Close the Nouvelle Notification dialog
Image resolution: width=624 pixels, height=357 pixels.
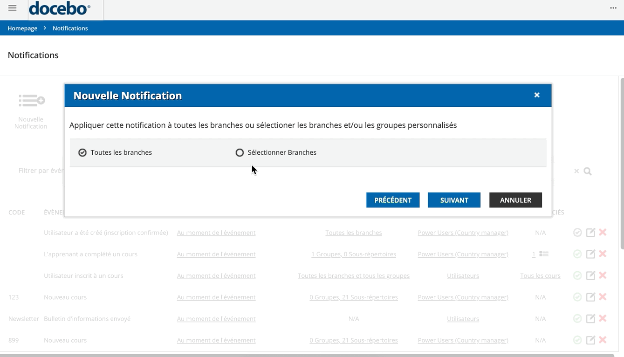pyautogui.click(x=537, y=95)
